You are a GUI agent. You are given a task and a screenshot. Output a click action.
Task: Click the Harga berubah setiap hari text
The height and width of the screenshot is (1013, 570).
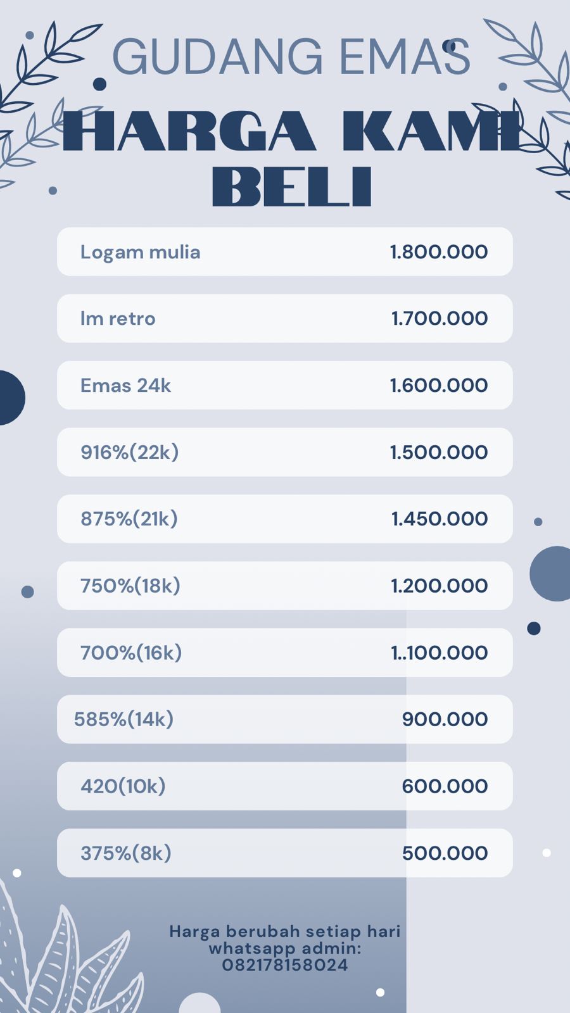284,931
